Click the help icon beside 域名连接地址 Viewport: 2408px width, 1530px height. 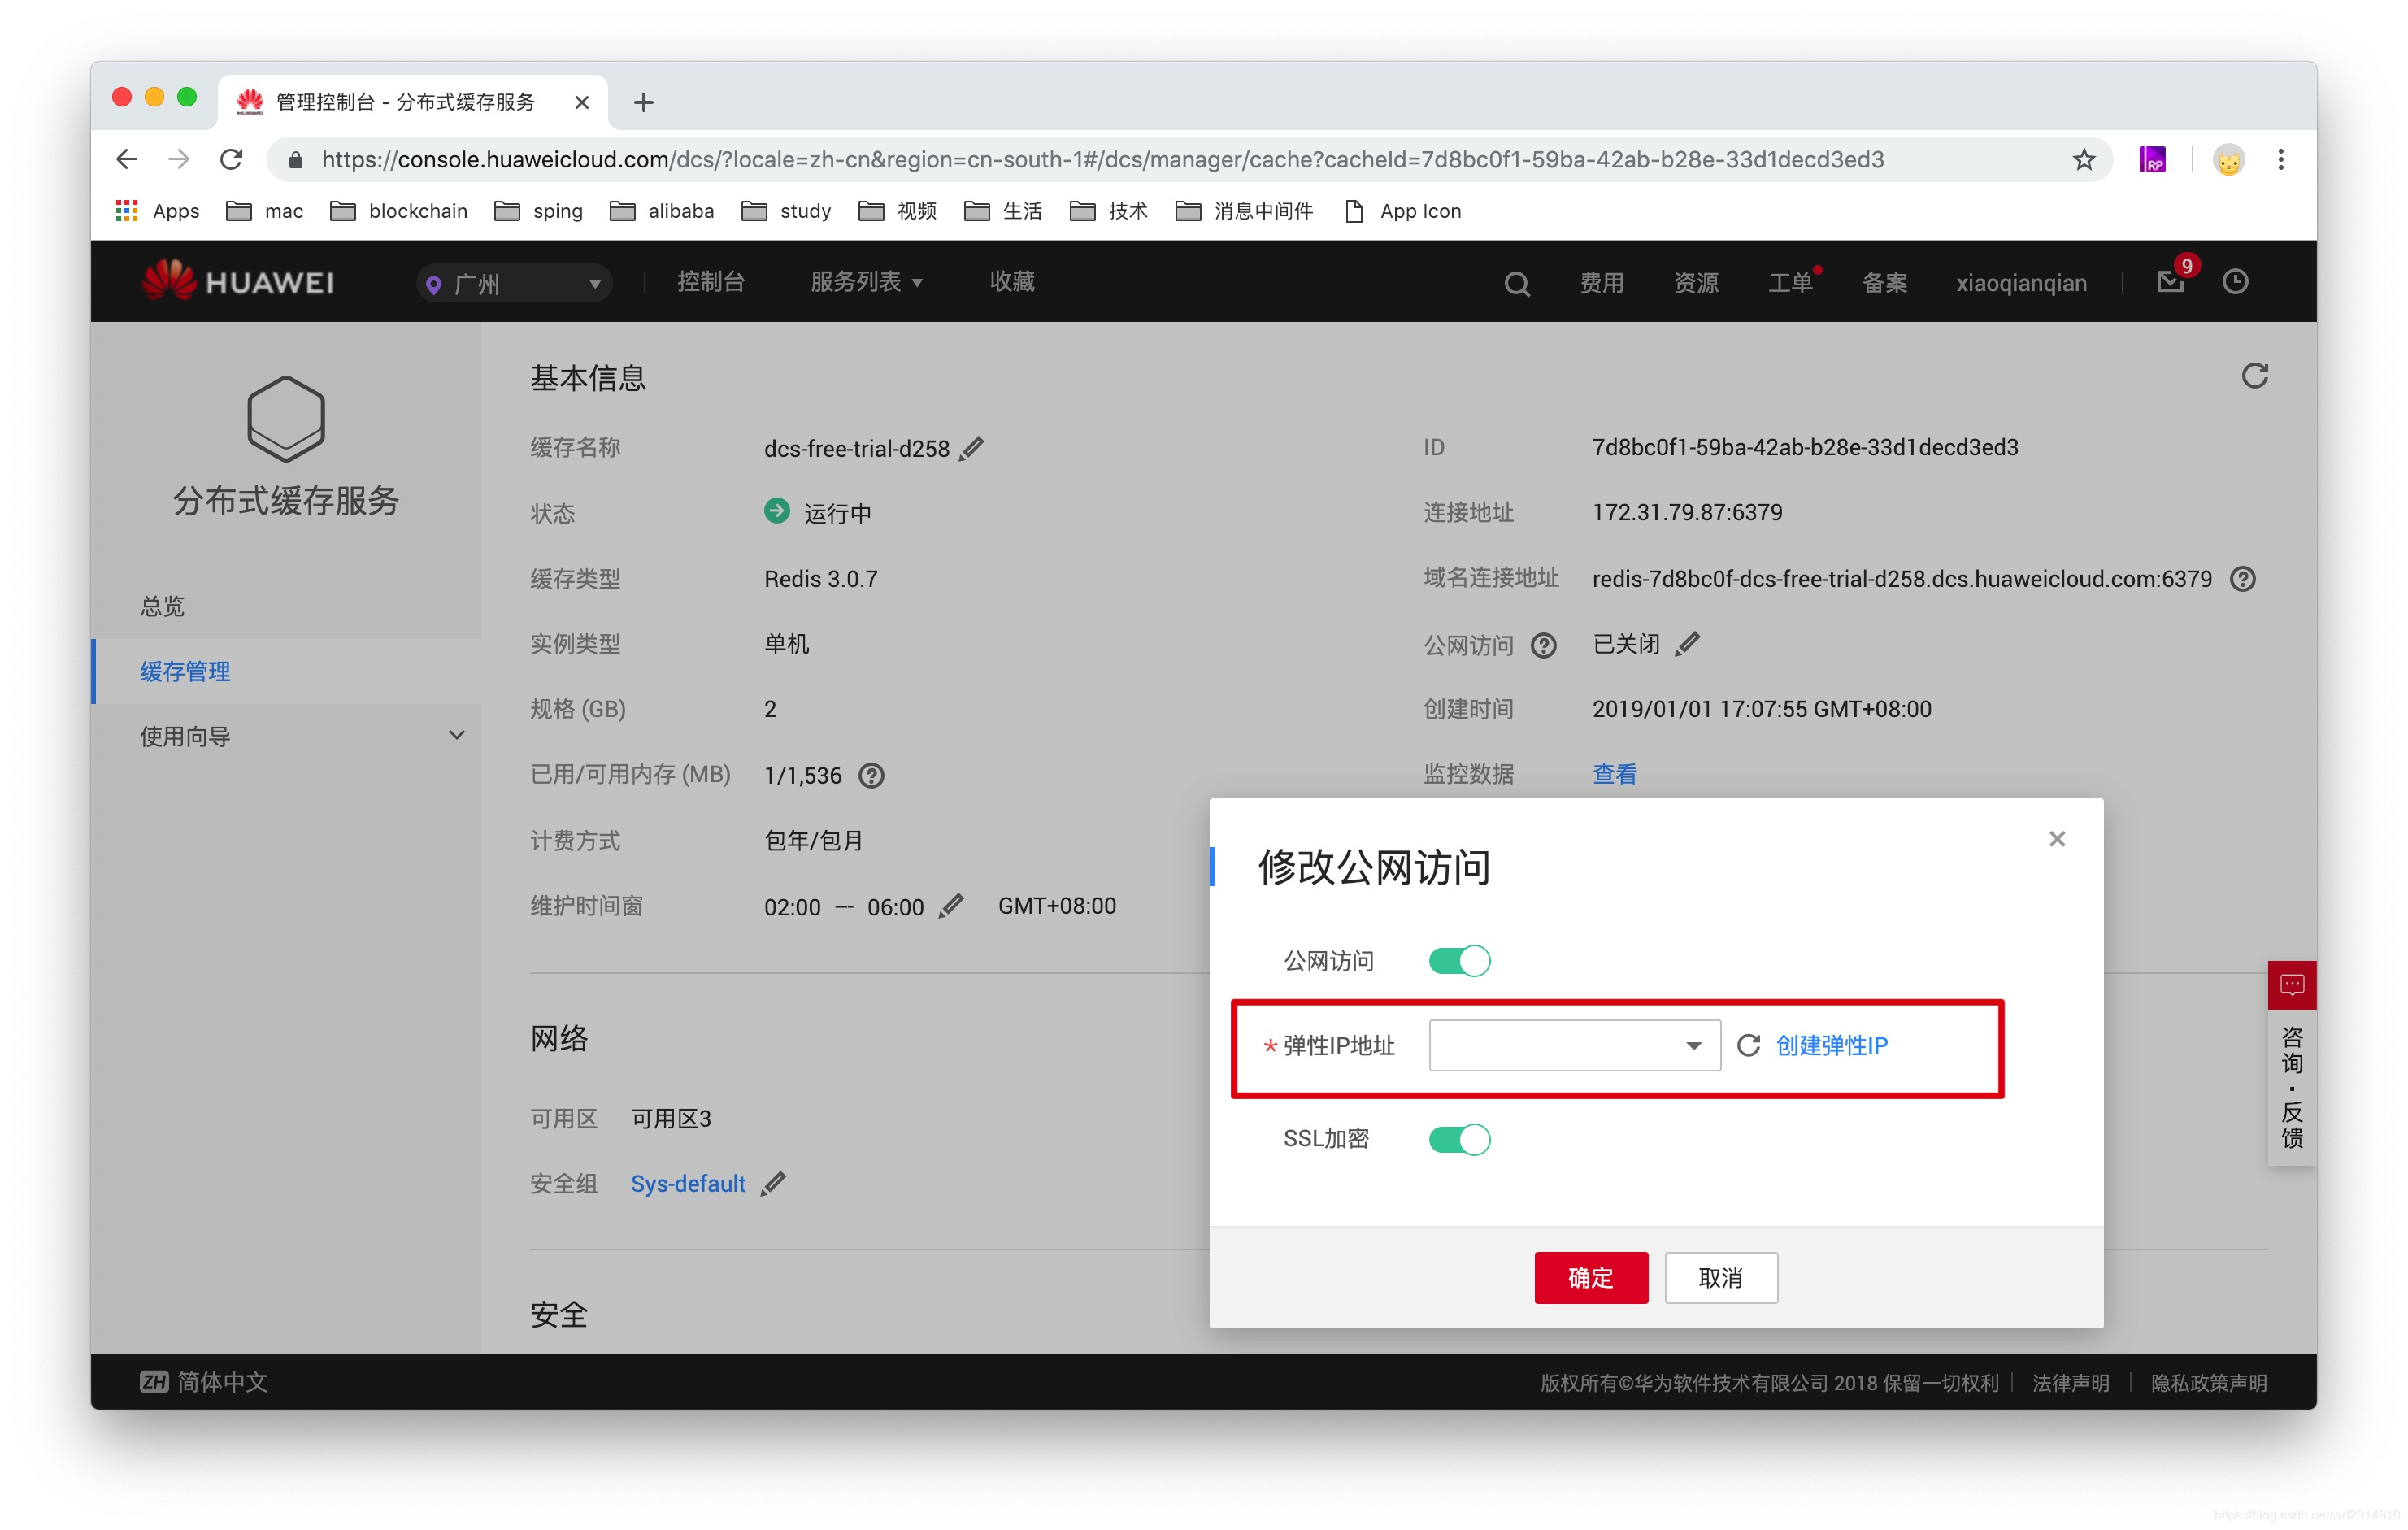[x=2243, y=579]
